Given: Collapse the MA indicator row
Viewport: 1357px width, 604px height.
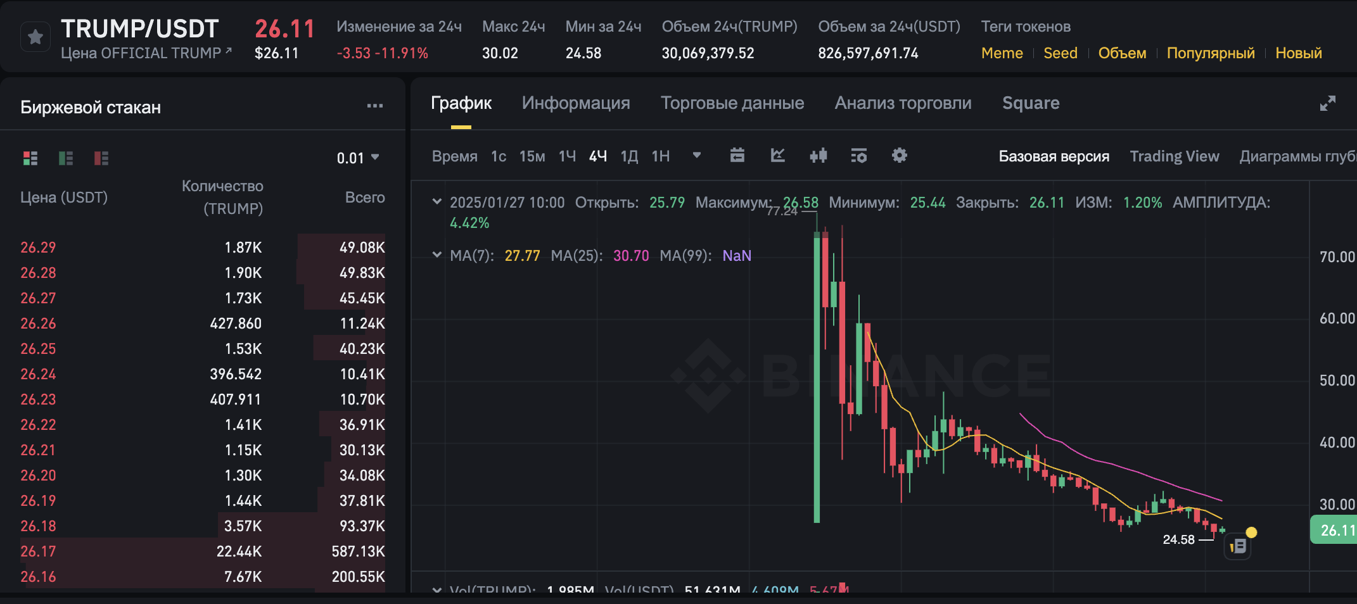Looking at the screenshot, I should click(x=436, y=255).
